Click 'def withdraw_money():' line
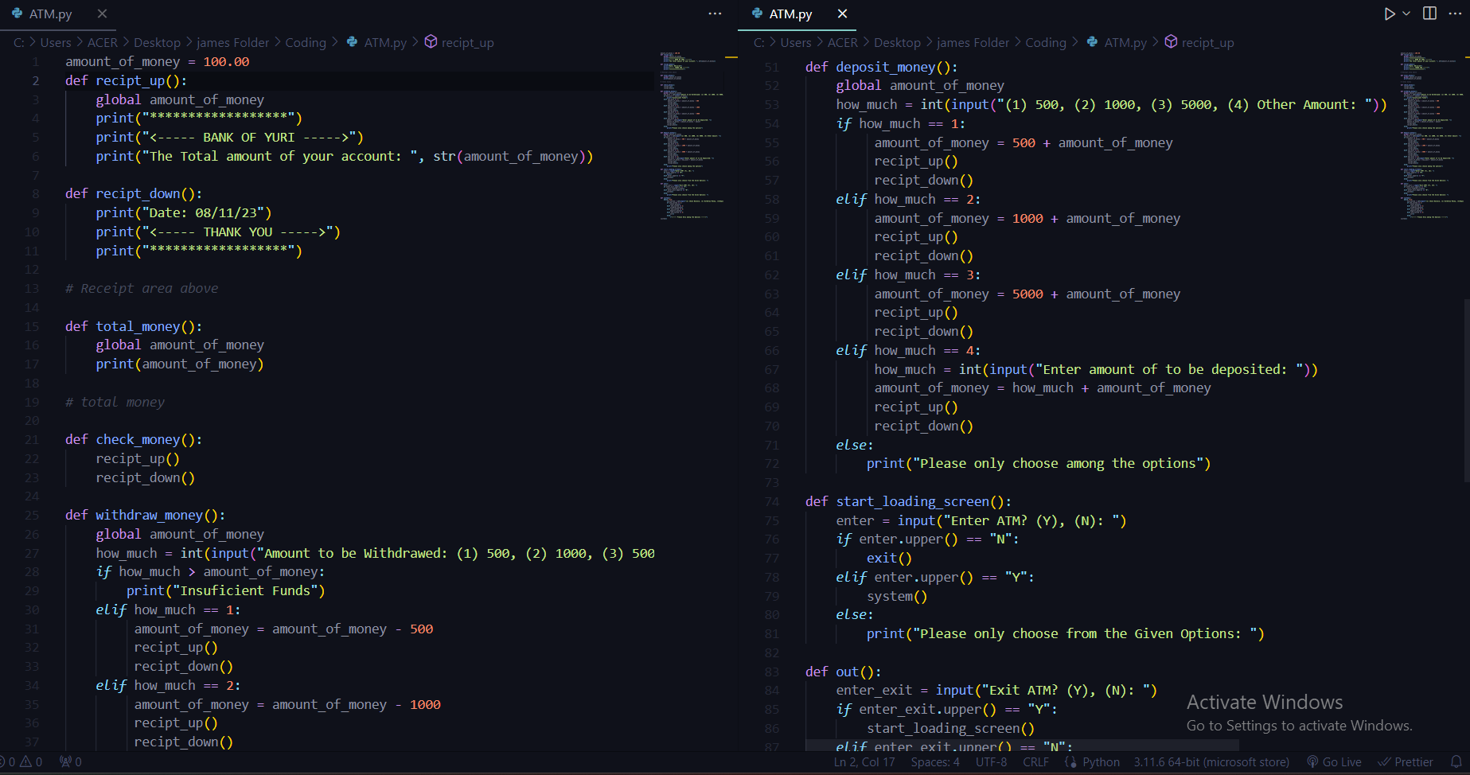Screen dimensions: 1470x775 pos(145,515)
